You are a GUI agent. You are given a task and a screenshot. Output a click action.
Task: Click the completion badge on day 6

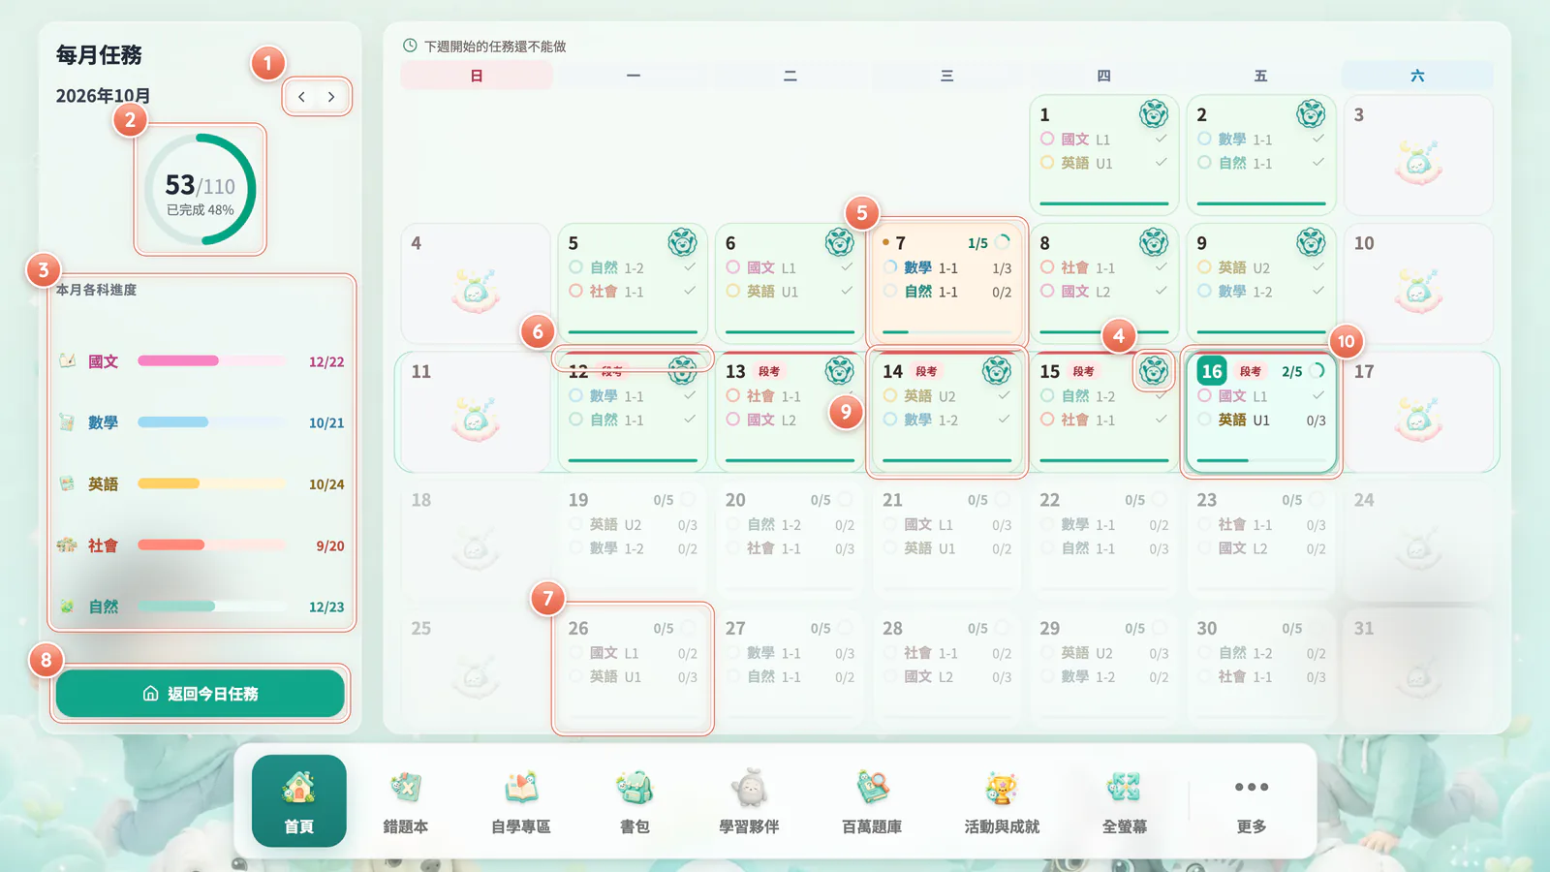839,242
